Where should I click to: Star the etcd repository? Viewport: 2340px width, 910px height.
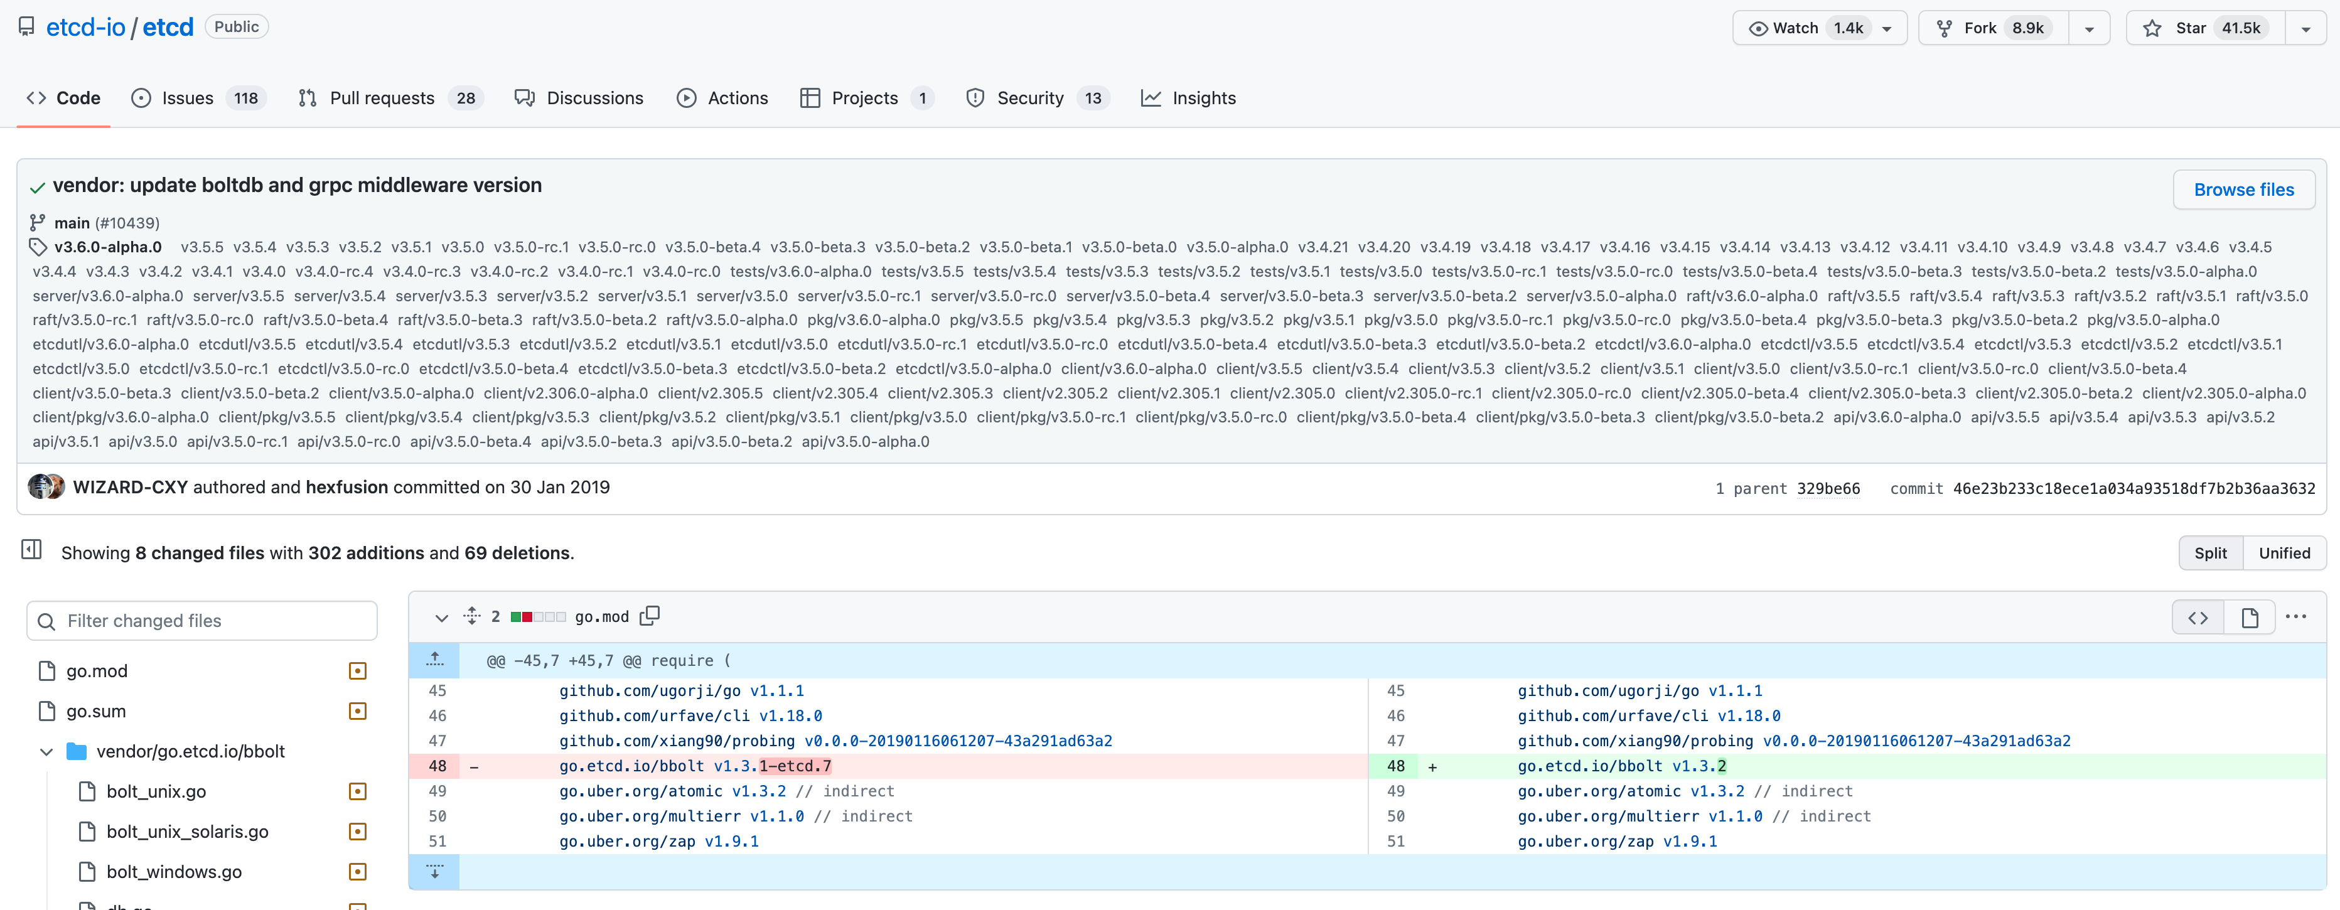click(2206, 28)
